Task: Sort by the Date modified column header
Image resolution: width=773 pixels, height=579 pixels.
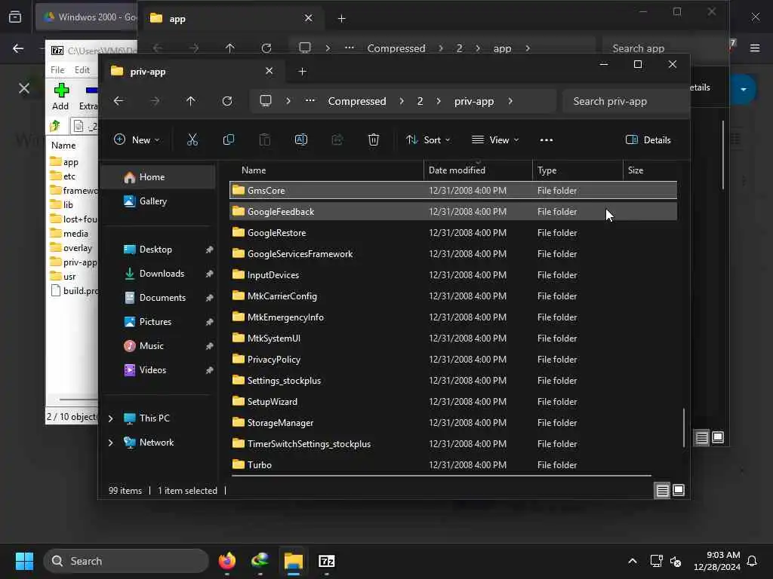Action: tap(478, 170)
